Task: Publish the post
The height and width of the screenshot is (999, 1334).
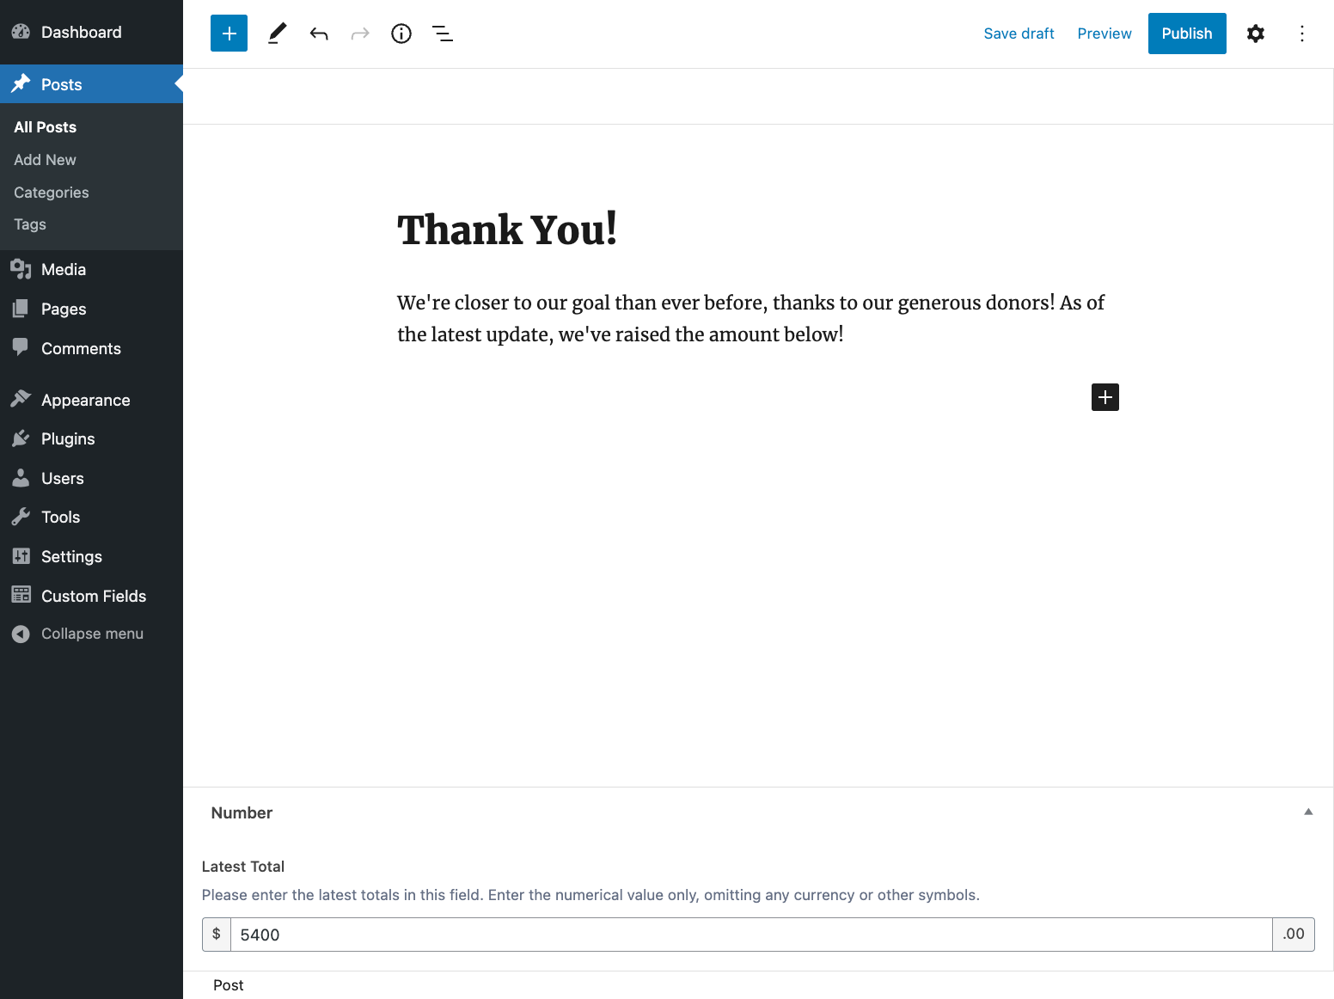Action: tap(1187, 33)
